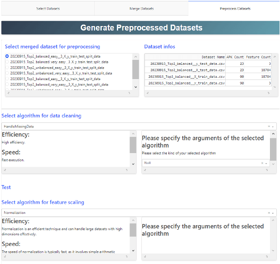This screenshot has height=264, width=280.
Task: Click the Test link
Action: [6, 187]
